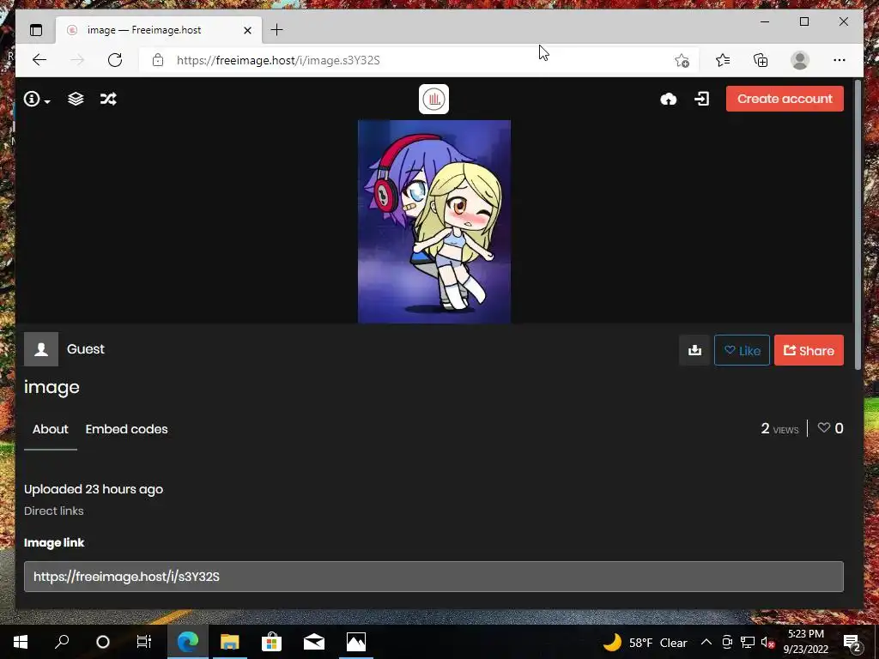The height and width of the screenshot is (659, 879).
Task: Open Cortana from taskbar
Action: click(103, 642)
